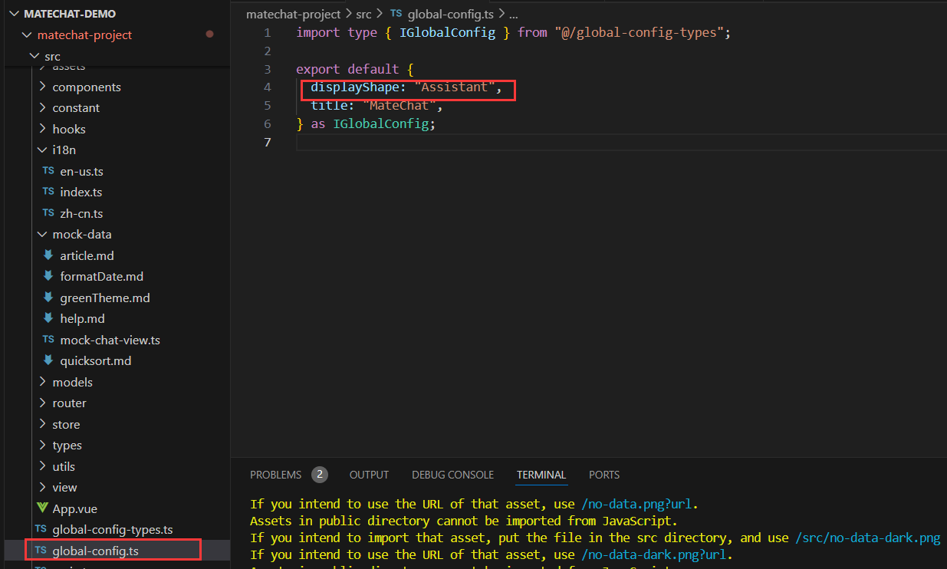Click global-config.ts in the breadcrumb
Screen dimensions: 947x569
[452, 14]
